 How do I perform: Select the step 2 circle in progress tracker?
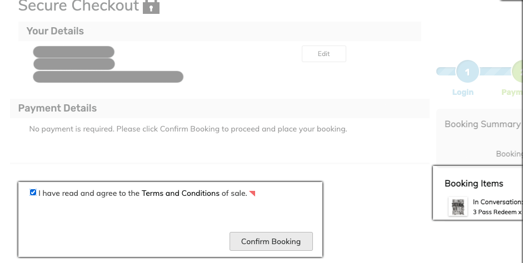(x=519, y=72)
